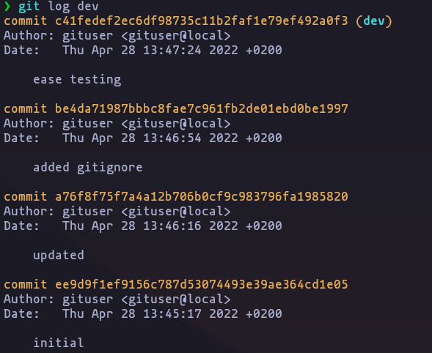Click the date line showing 13:46:16

pos(143,226)
